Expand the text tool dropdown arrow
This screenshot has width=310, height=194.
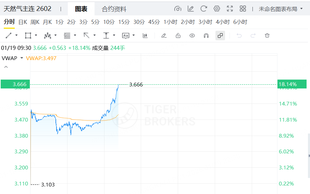coord(134,35)
